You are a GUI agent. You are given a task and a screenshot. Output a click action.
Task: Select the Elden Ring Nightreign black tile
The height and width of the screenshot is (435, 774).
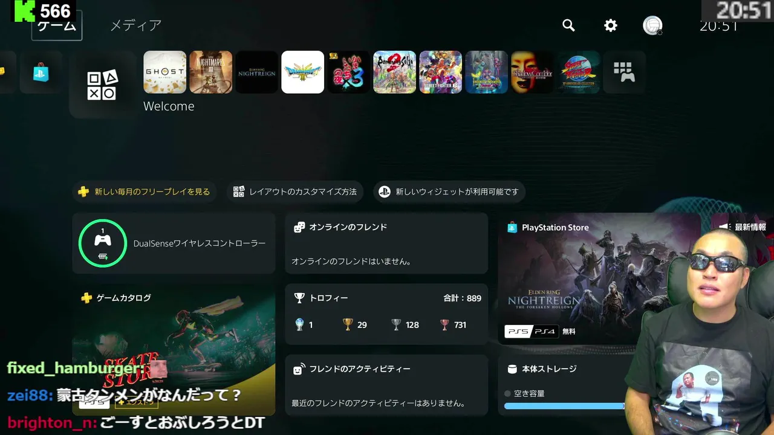click(x=256, y=72)
